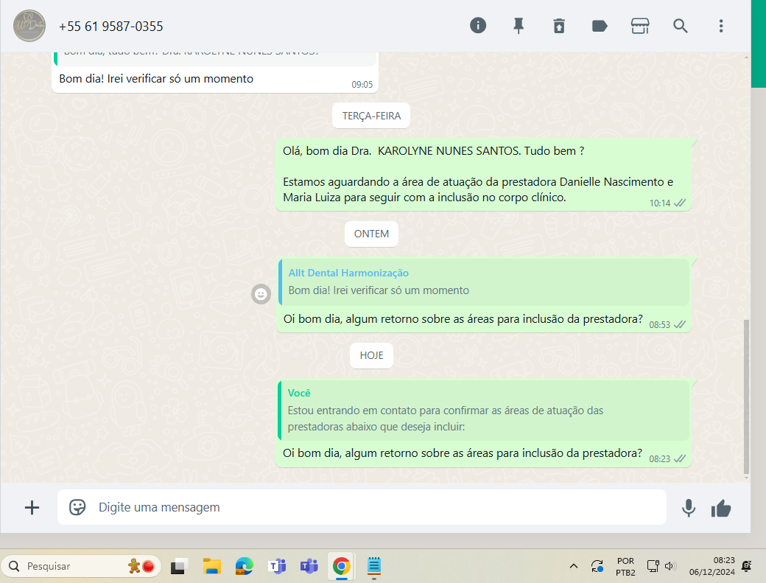Click the microphone voice message icon
Image resolution: width=766 pixels, height=583 pixels.
pyautogui.click(x=689, y=508)
